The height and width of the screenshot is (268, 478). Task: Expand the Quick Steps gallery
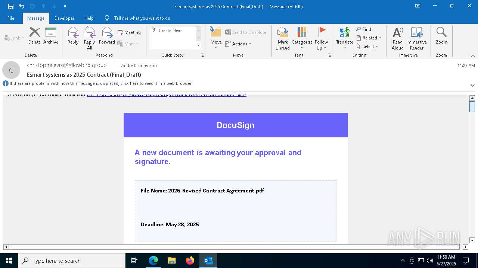[198, 45]
